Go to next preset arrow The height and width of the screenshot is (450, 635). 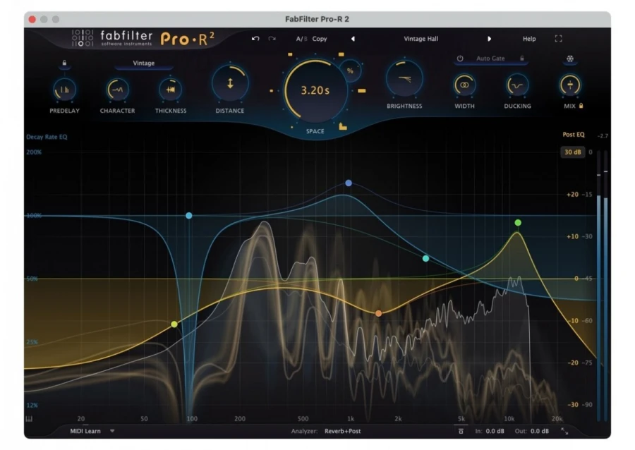pos(489,39)
